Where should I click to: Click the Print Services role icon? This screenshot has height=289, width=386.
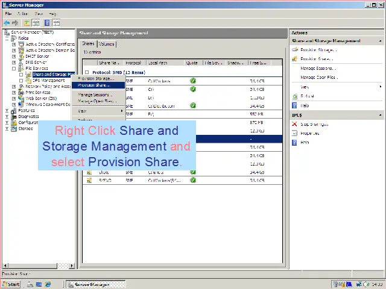coord(22,92)
